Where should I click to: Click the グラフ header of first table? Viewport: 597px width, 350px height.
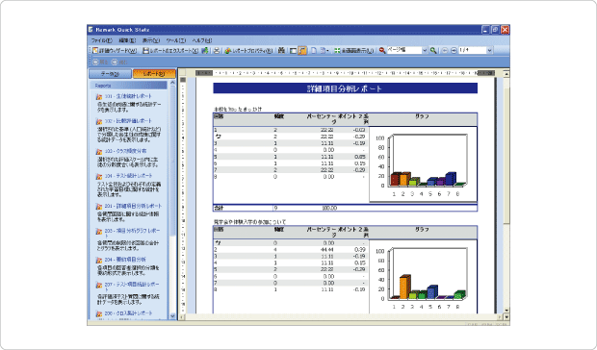pos(423,116)
